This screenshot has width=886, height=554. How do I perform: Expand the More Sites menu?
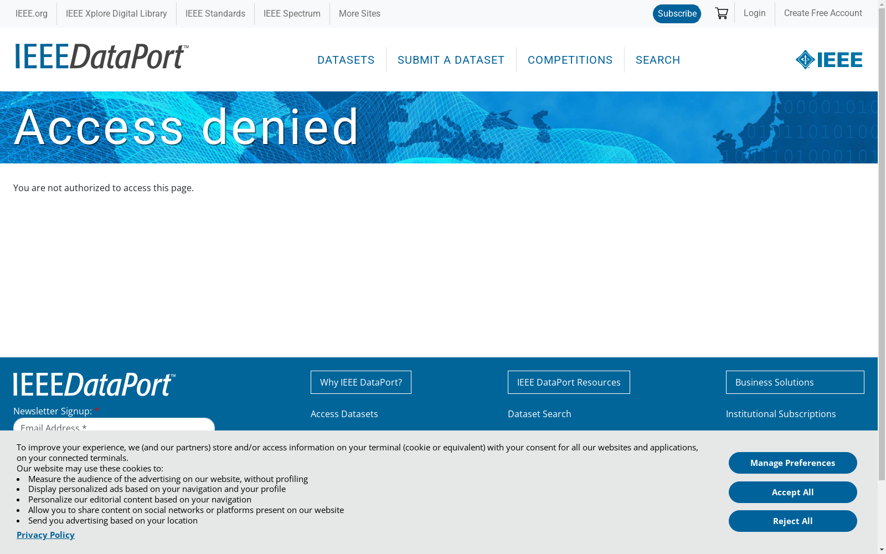coord(359,13)
